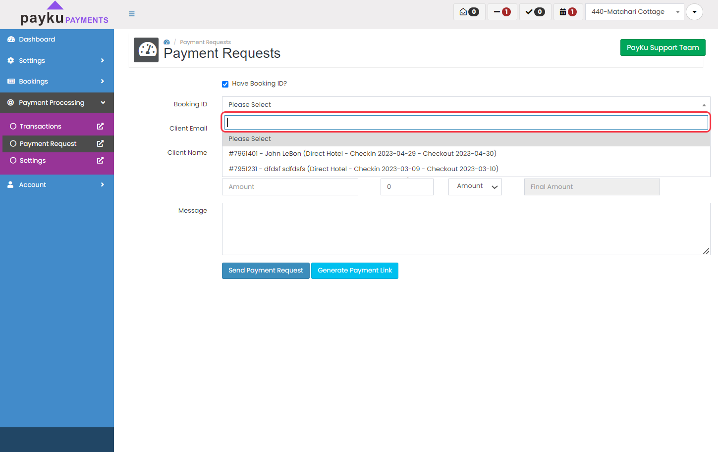Click external link icon beside Transactions
The image size is (718, 452).
pyautogui.click(x=100, y=127)
